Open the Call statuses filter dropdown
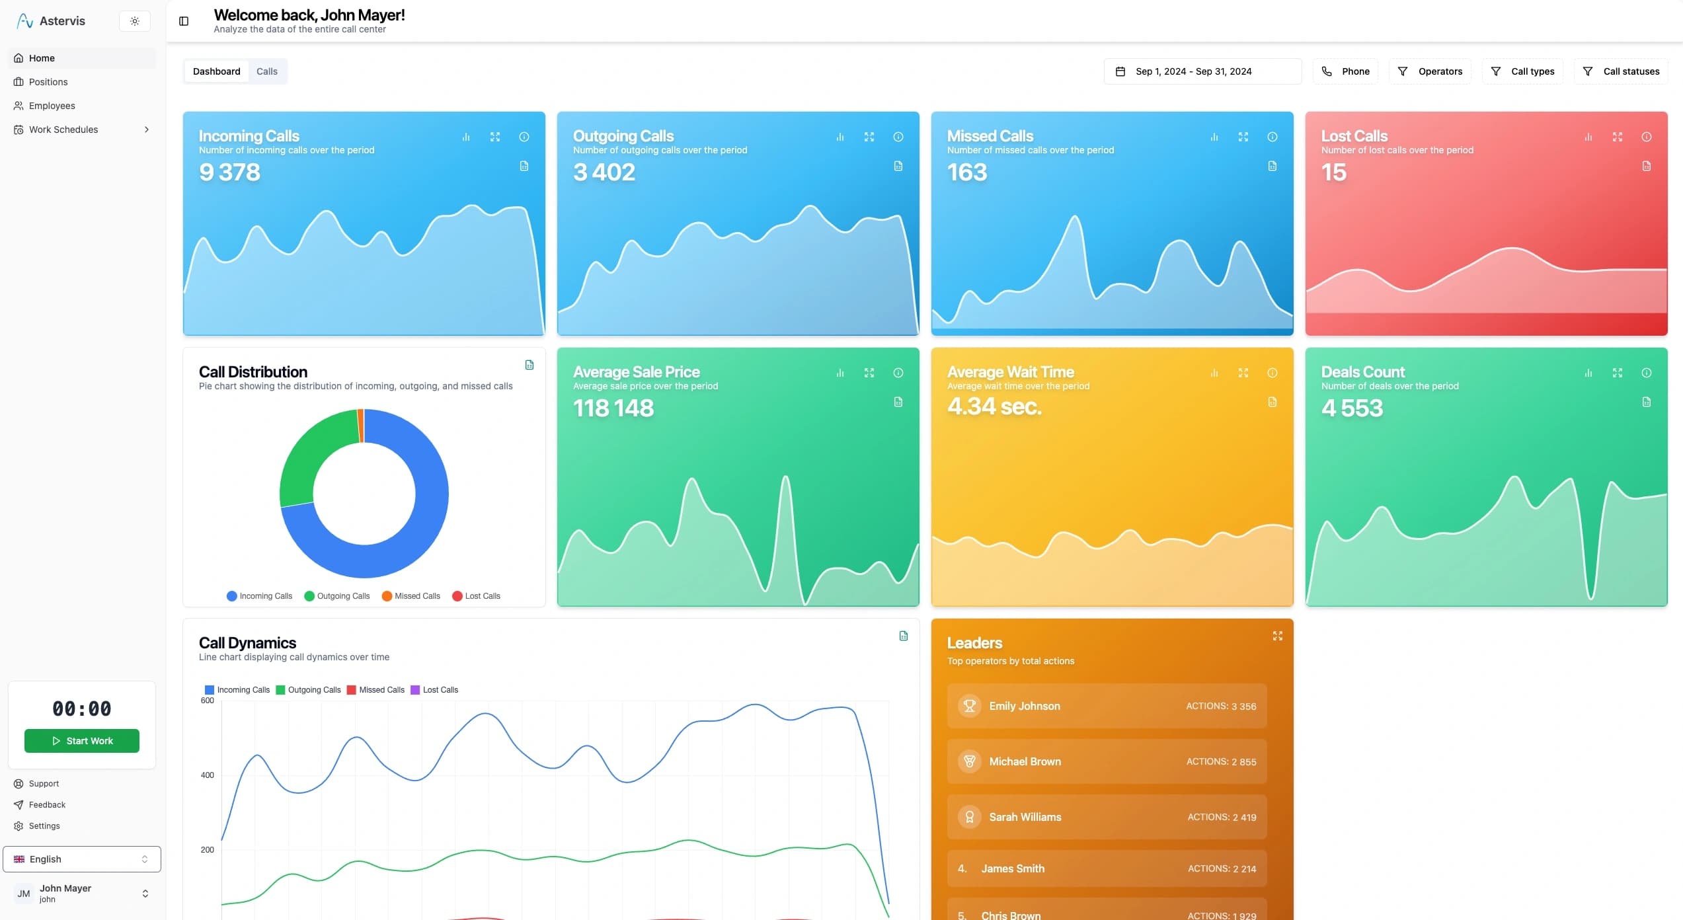This screenshot has width=1683, height=920. [x=1621, y=70]
